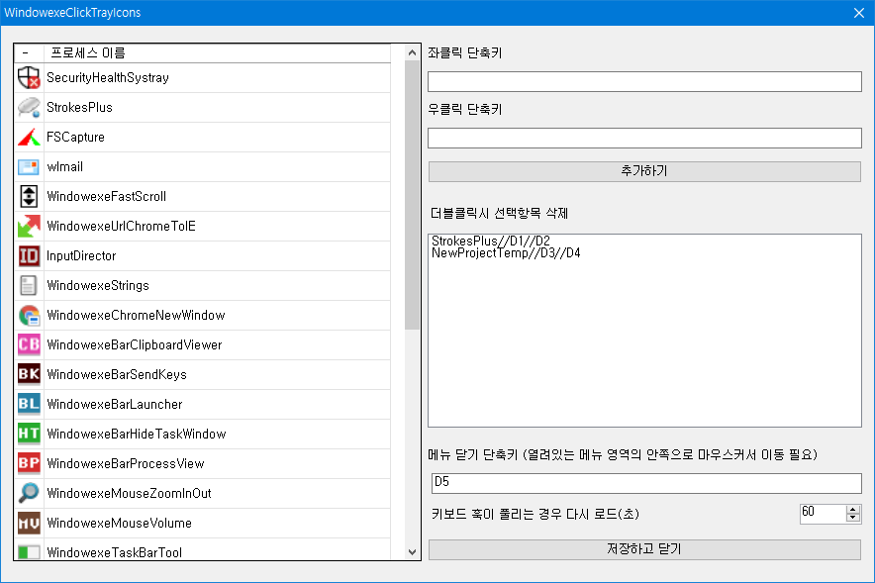This screenshot has width=875, height=583.
Task: Click the FSCapture red-green icon
Action: click(x=29, y=137)
